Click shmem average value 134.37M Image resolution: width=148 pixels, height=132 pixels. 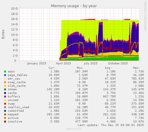click(x=109, y=89)
